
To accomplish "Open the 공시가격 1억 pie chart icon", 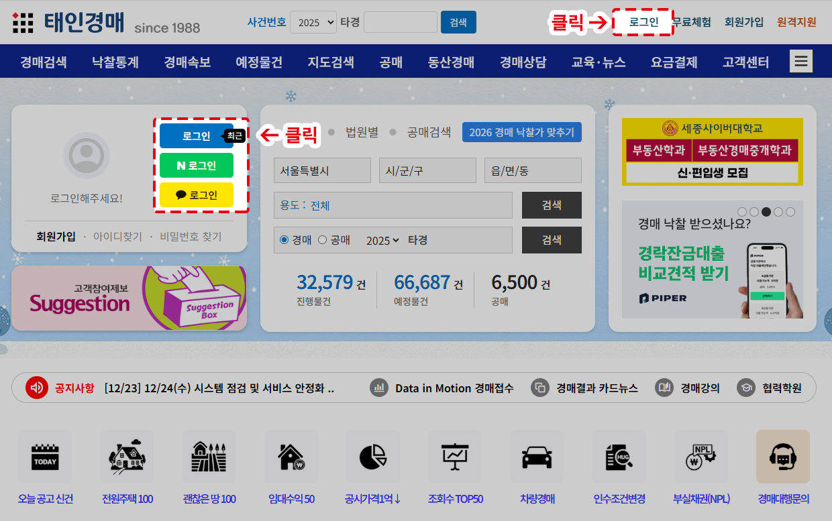I will click(373, 457).
